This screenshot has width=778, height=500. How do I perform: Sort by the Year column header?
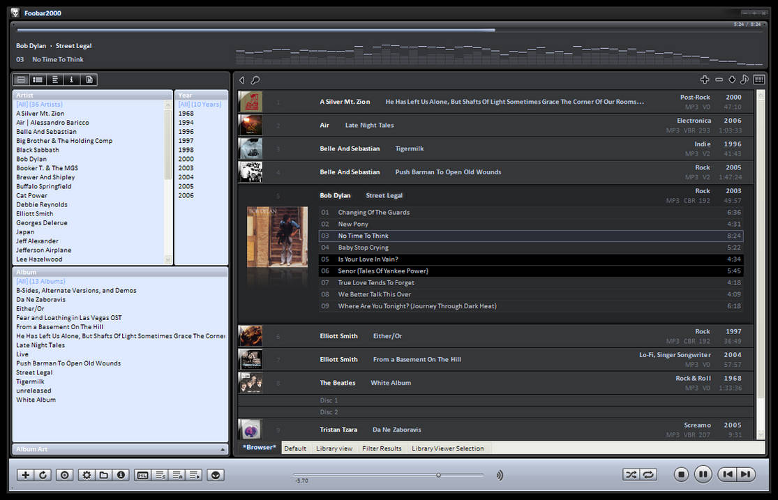coord(202,96)
